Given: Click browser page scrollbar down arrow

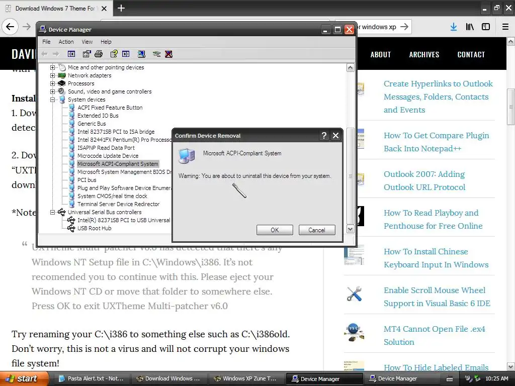Looking at the screenshot, I should click(x=511, y=366).
